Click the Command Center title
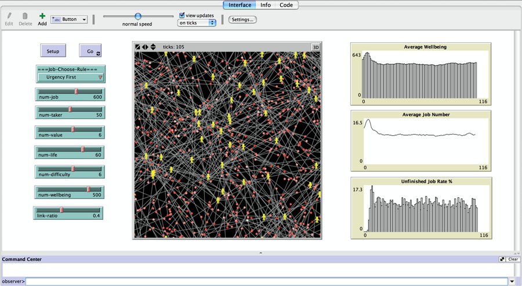The image size is (522, 286). click(x=21, y=259)
